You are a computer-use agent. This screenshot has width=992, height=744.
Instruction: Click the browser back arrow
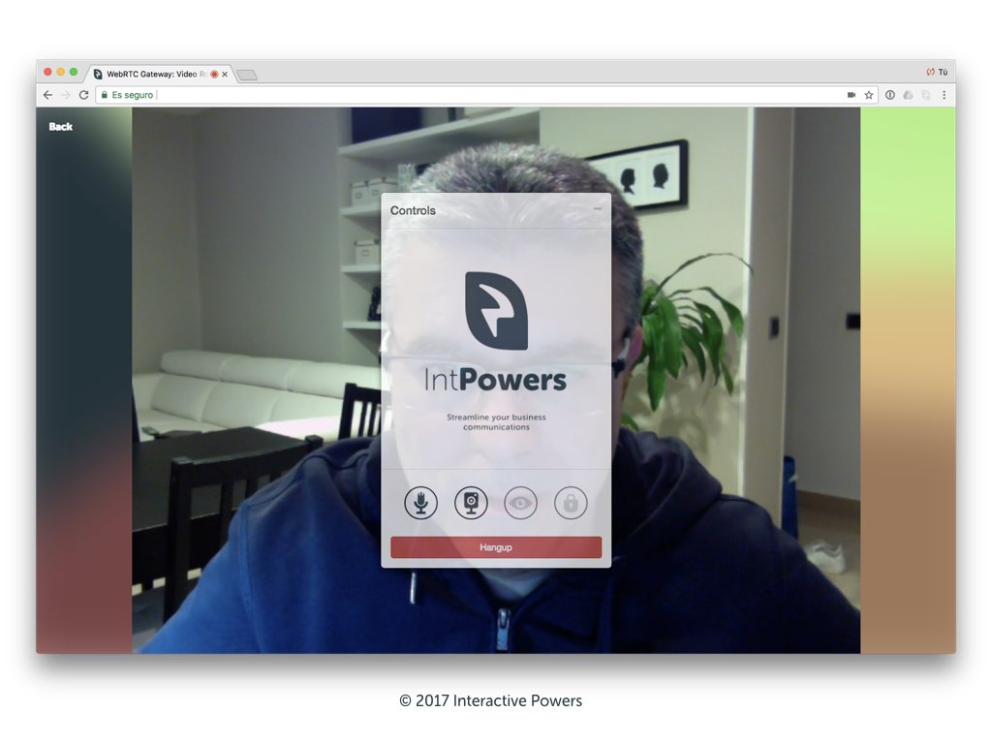pos(47,95)
